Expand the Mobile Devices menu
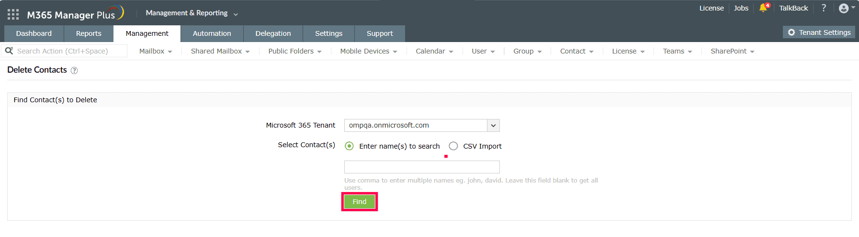This screenshot has width=859, height=237. click(369, 51)
